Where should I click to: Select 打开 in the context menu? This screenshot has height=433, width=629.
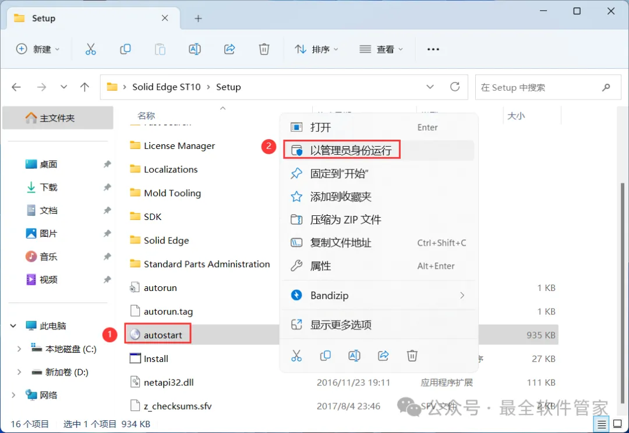coord(379,127)
